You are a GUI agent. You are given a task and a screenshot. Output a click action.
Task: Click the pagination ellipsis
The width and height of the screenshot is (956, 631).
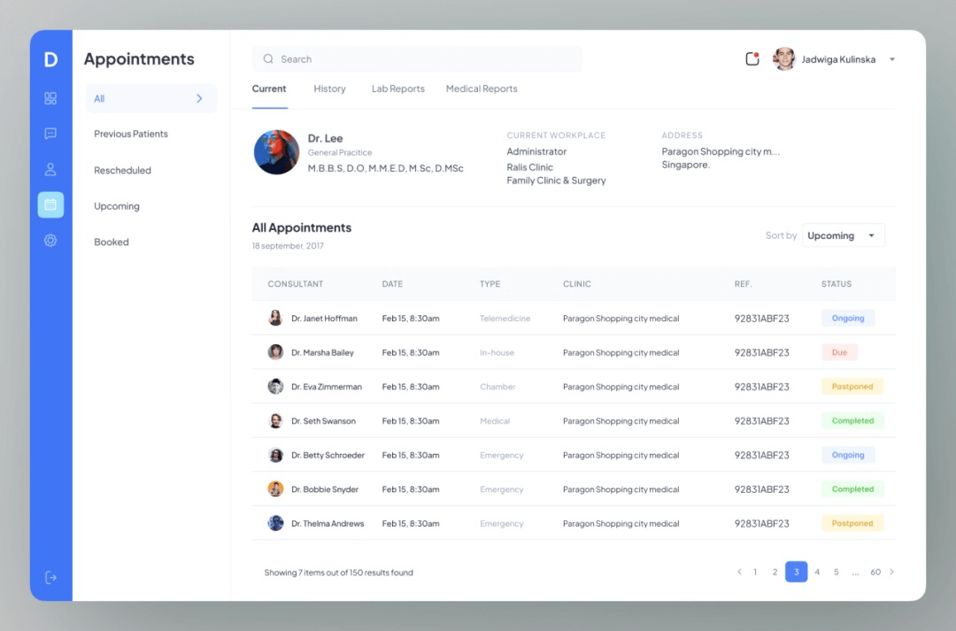pos(855,573)
